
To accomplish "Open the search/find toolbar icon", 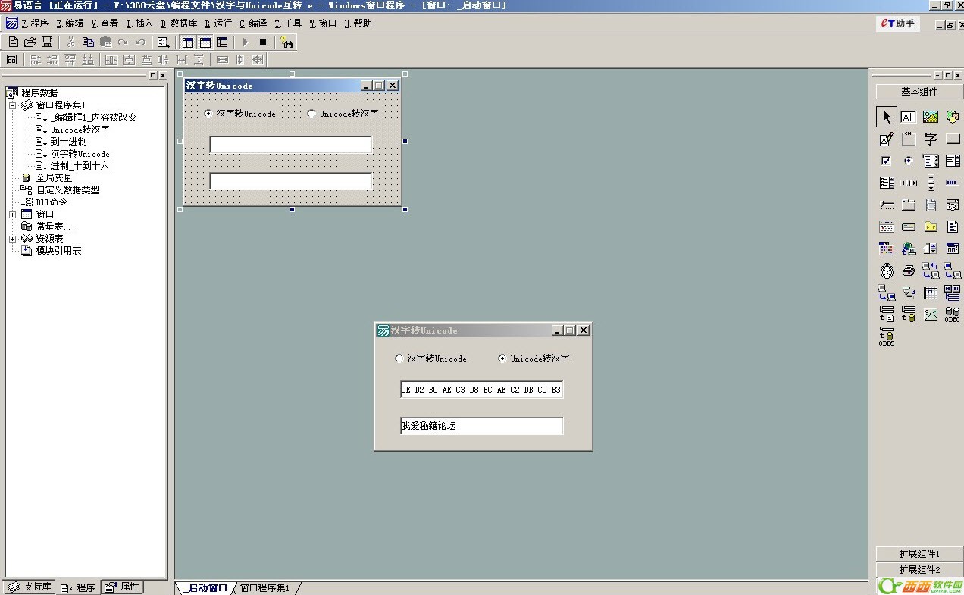I will click(162, 42).
